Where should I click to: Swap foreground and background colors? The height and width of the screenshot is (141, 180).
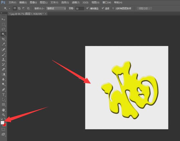pos(5,119)
